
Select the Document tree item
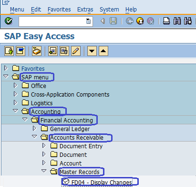pos(73,155)
